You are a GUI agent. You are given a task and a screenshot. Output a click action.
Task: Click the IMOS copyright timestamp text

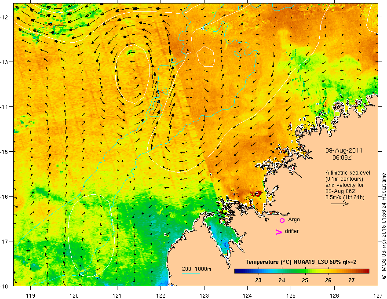pos(383,226)
